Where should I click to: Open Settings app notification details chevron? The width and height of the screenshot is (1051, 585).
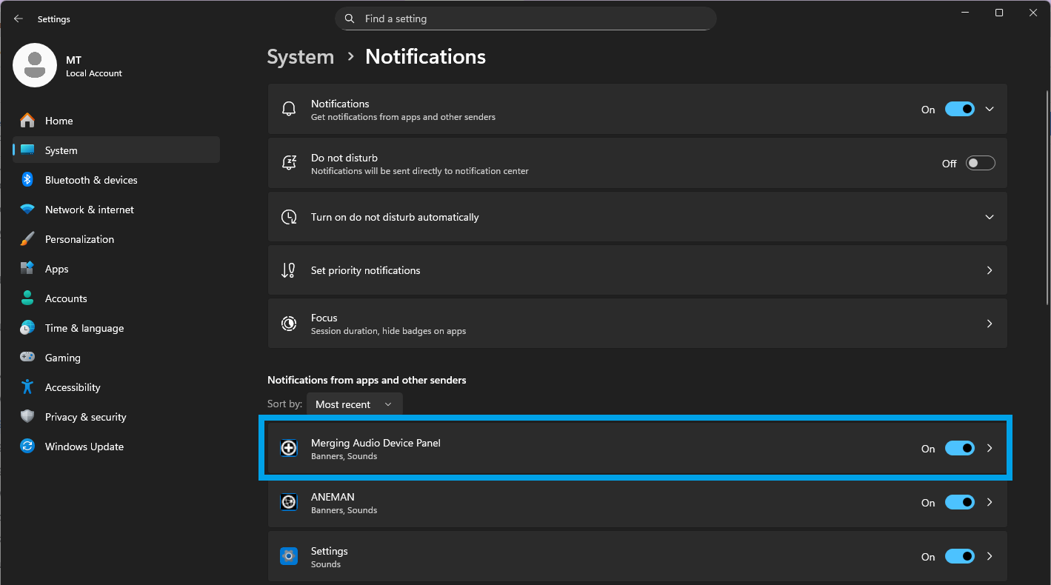pyautogui.click(x=990, y=556)
